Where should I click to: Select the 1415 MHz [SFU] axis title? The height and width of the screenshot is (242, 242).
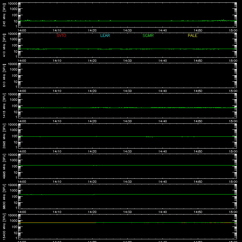[4, 106]
